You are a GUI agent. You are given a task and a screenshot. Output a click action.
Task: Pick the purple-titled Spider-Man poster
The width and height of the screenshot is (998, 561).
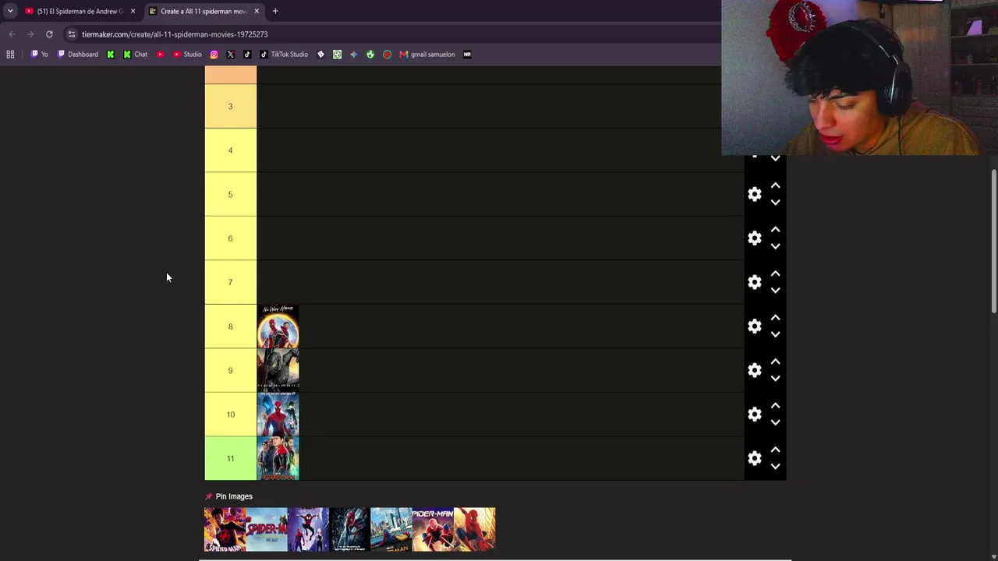pos(433,530)
